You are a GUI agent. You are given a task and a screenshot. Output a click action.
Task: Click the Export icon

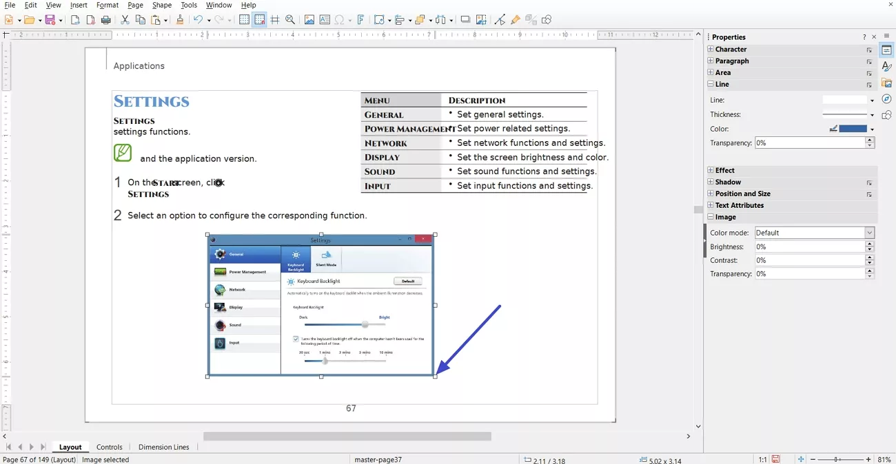(76, 20)
